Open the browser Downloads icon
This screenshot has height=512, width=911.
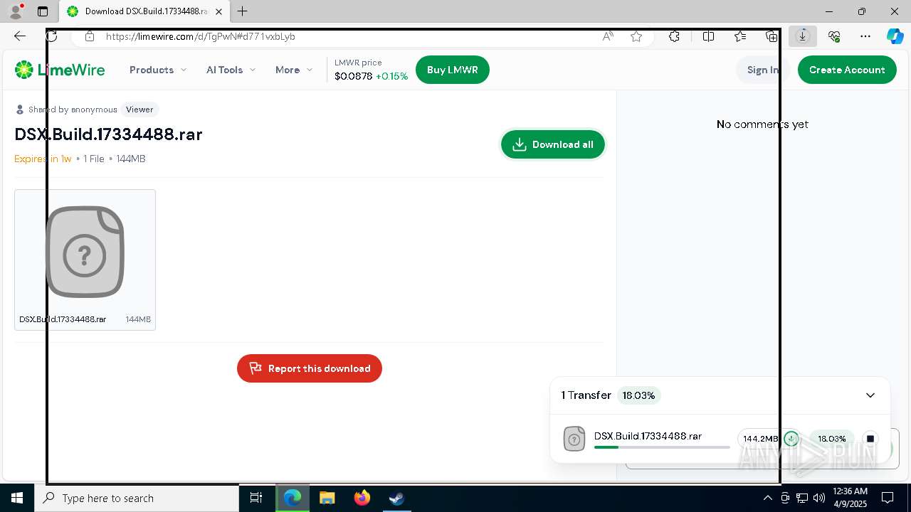pyautogui.click(x=803, y=36)
